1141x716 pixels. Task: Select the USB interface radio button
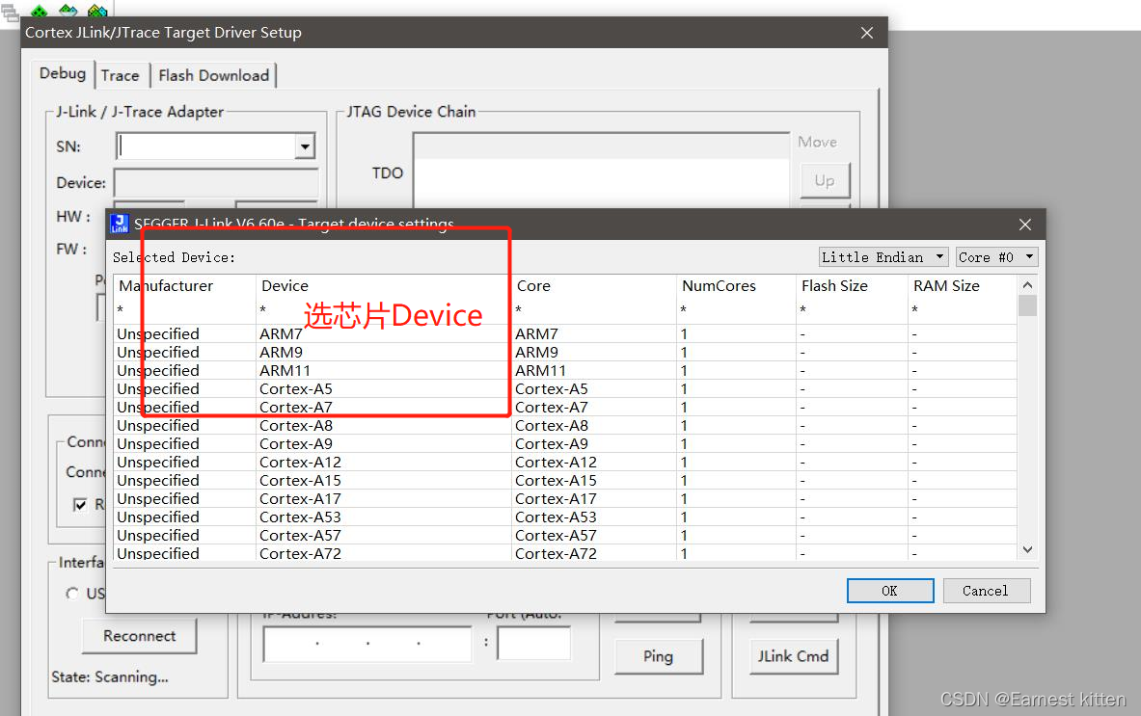72,594
